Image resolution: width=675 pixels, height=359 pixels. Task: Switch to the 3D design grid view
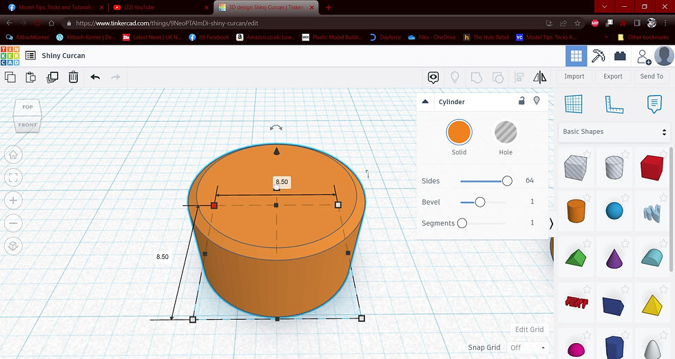point(576,56)
